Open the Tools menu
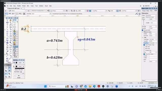Image resolution: width=162 pixels, height=91 pixels. [32, 6]
